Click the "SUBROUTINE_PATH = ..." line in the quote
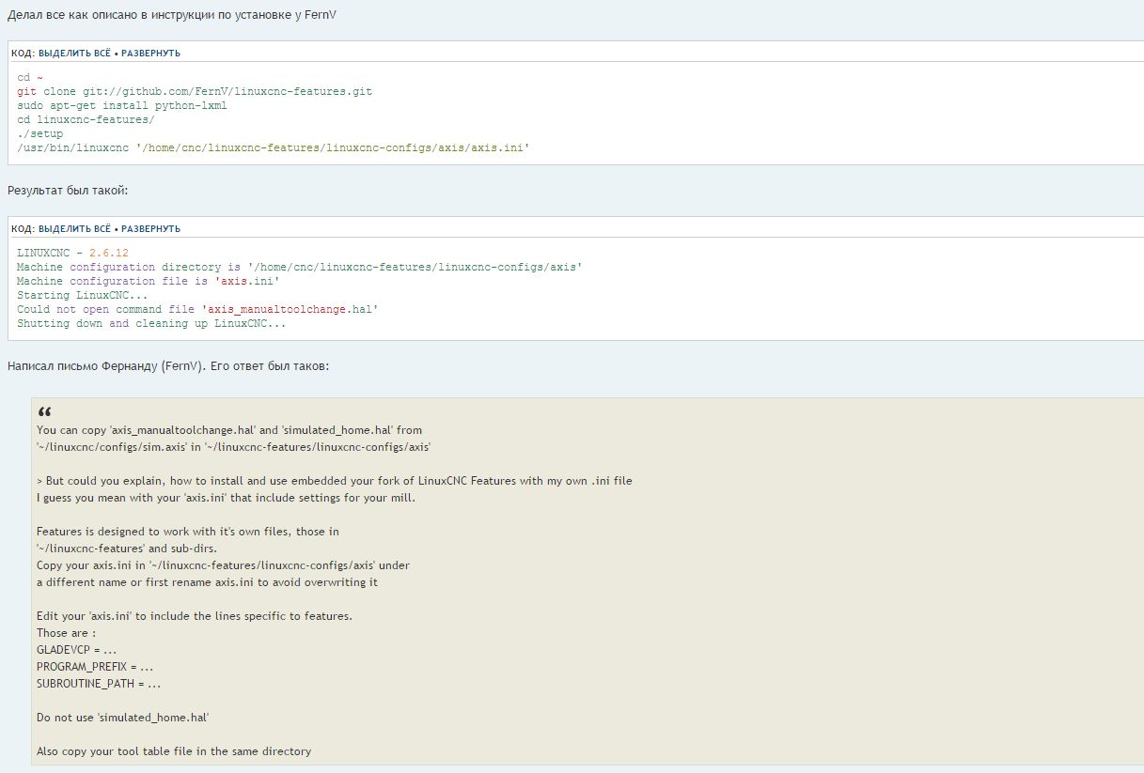Image resolution: width=1144 pixels, height=773 pixels. click(x=99, y=684)
